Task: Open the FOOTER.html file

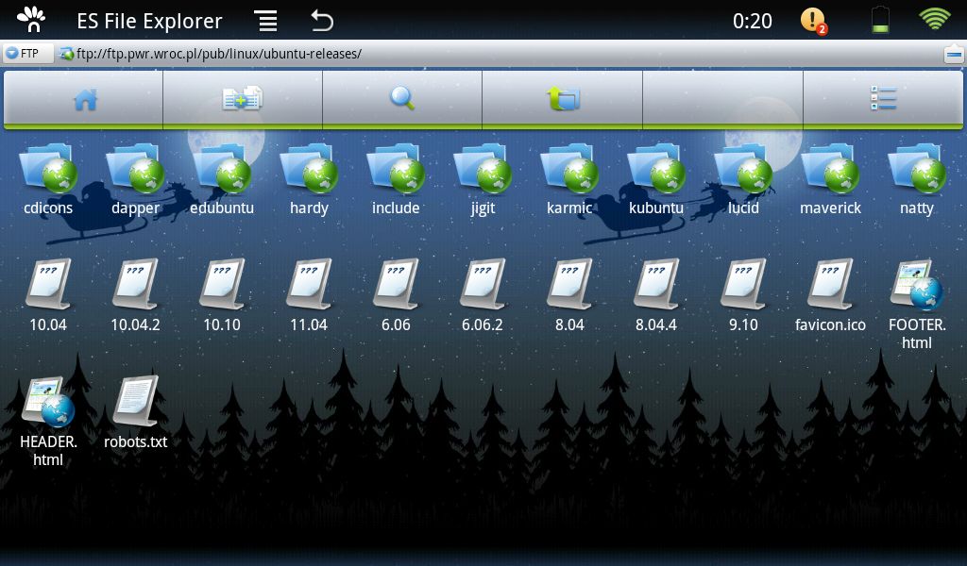Action: (x=917, y=305)
